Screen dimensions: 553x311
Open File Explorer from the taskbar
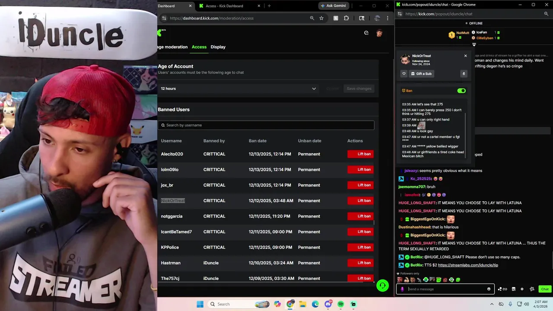[303, 304]
